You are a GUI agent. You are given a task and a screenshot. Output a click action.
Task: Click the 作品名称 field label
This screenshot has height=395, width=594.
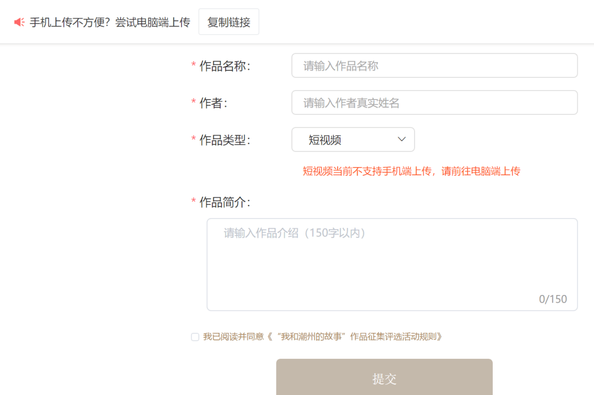point(224,66)
